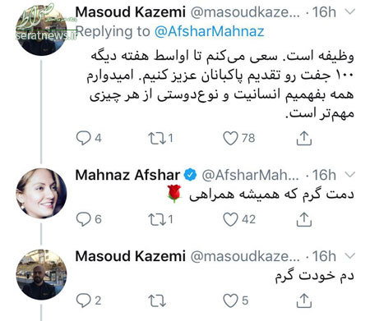370x321 pixels.
Task: View Masoud Kazemi's bottom avatar photo
Action: pyautogui.click(x=41, y=274)
